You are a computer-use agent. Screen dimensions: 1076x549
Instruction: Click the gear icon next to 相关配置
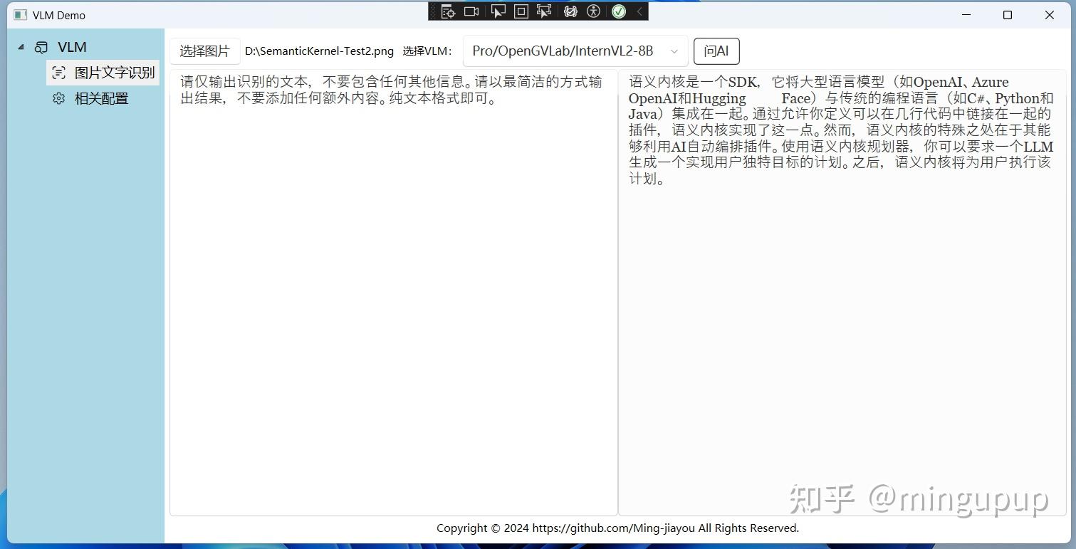pos(58,98)
